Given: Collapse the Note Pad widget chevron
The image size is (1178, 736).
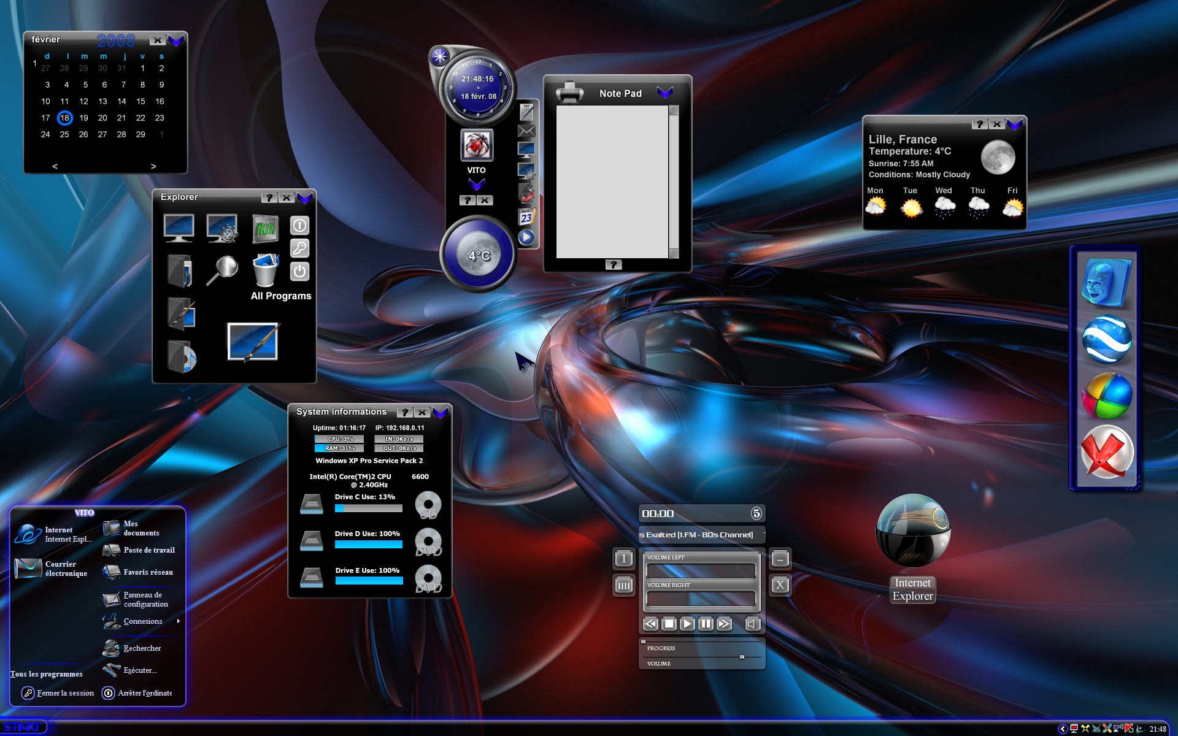Looking at the screenshot, I should tap(665, 93).
